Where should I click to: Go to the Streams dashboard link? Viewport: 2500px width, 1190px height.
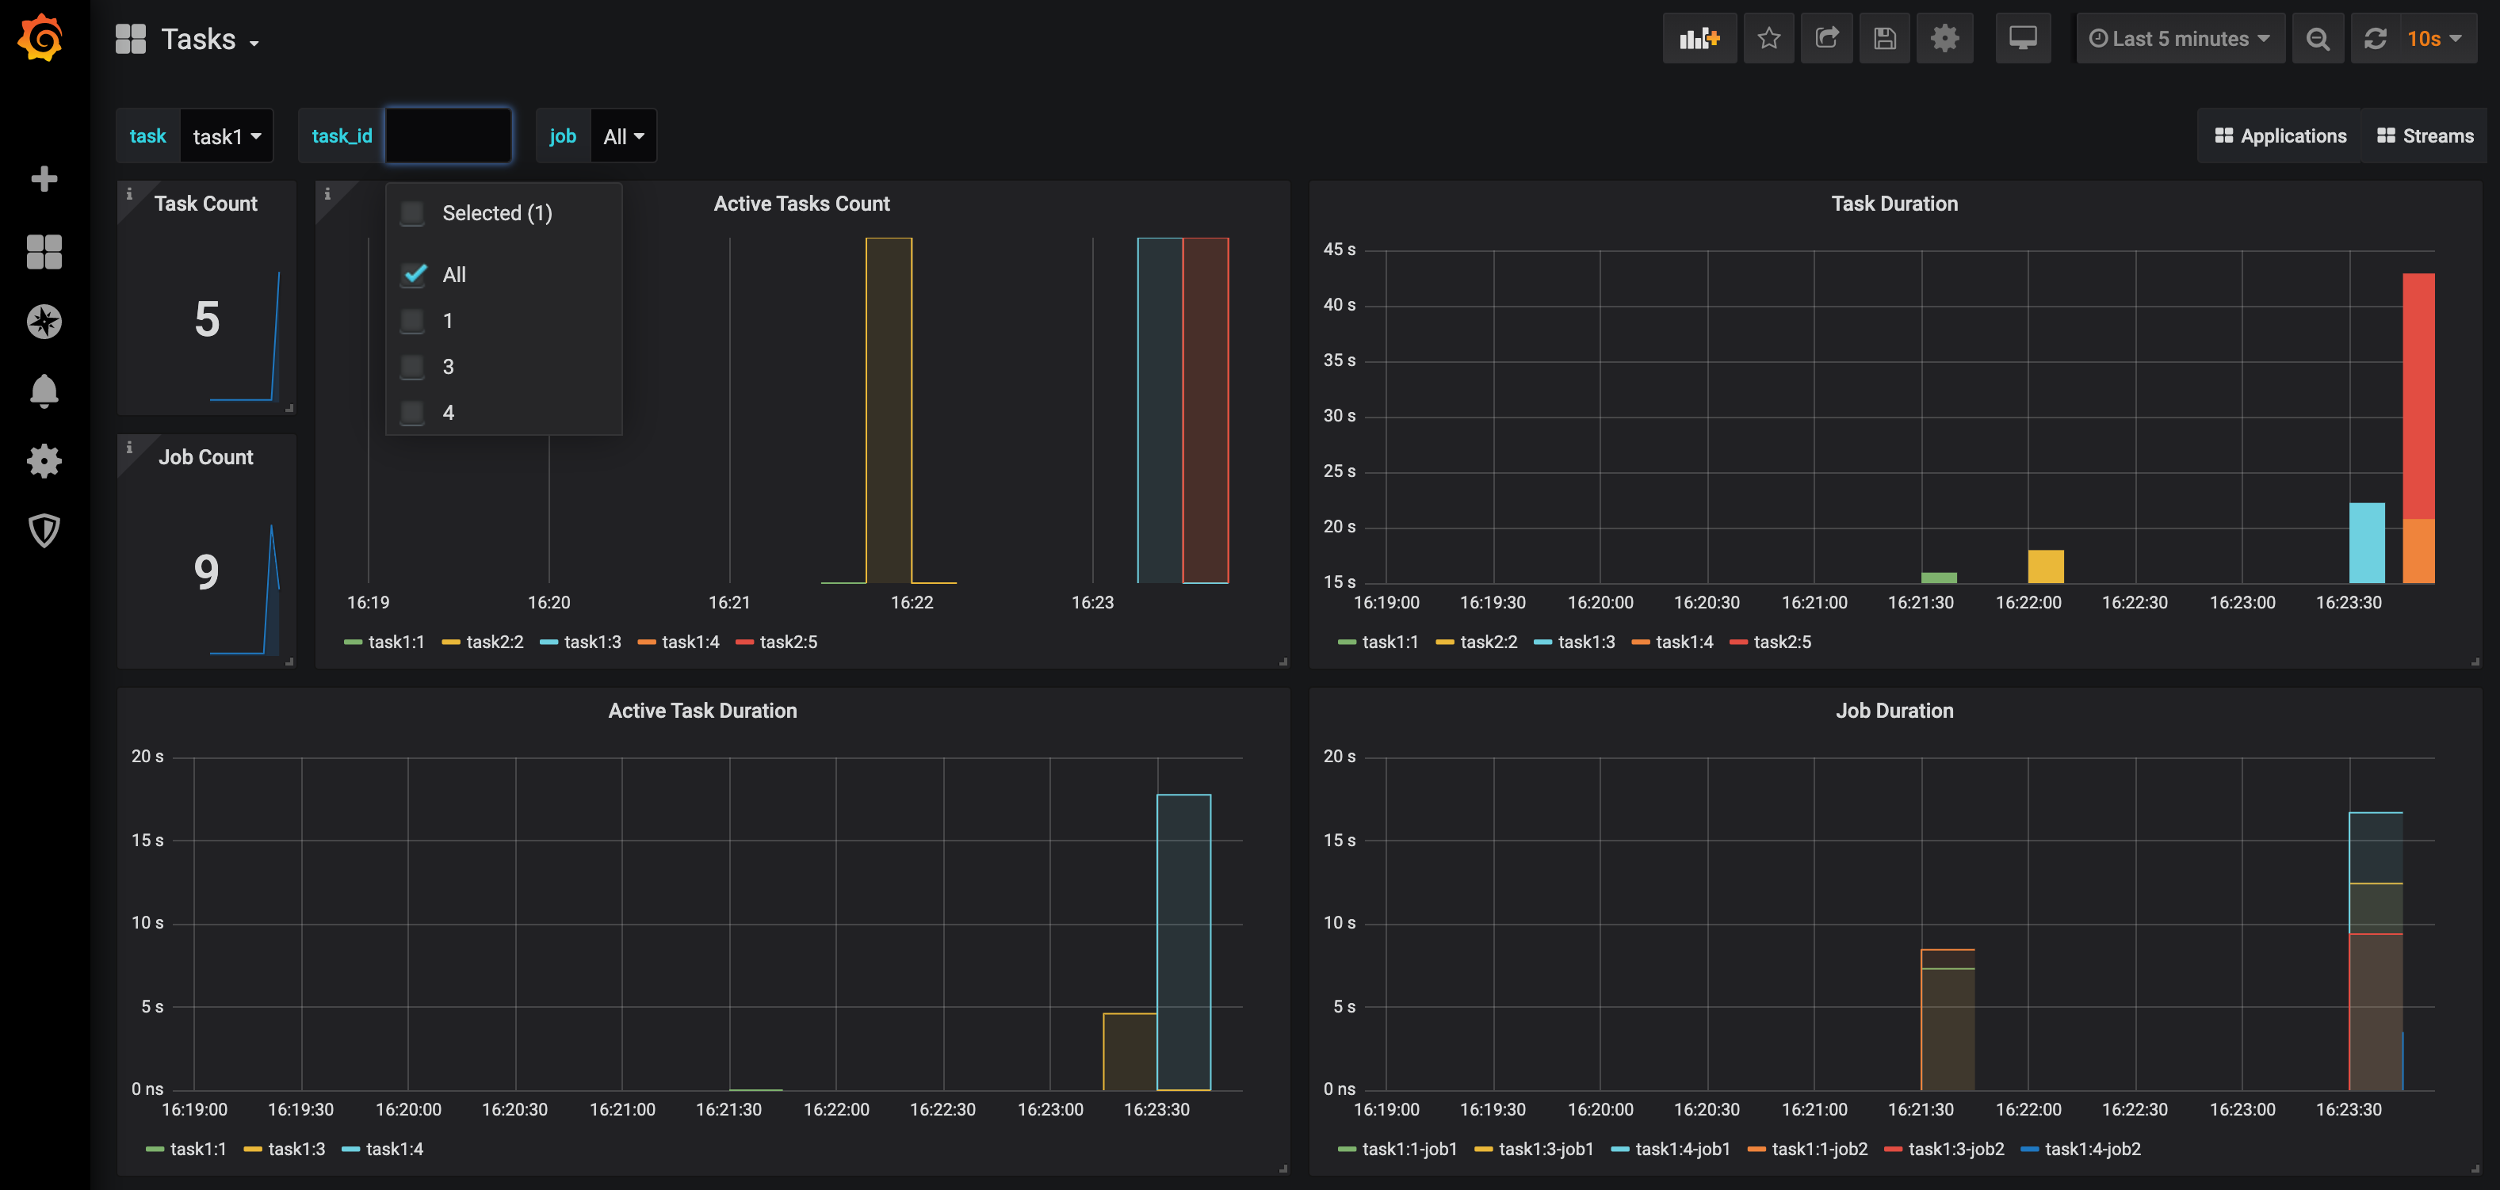pos(2424,135)
